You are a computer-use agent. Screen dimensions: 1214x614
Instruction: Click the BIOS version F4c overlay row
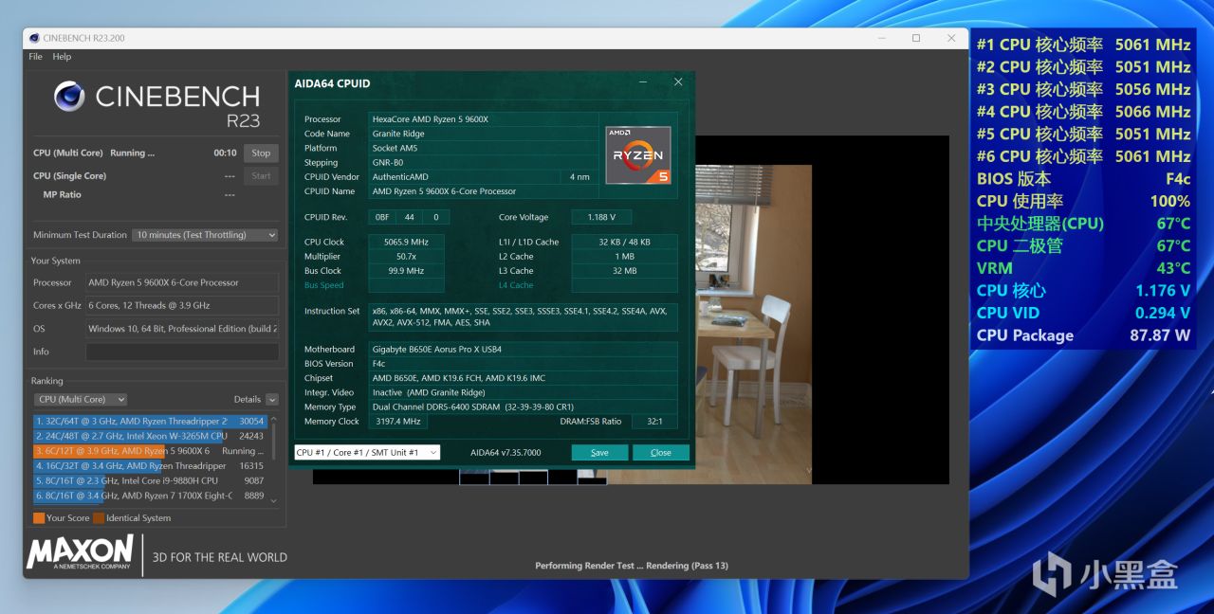(1083, 179)
